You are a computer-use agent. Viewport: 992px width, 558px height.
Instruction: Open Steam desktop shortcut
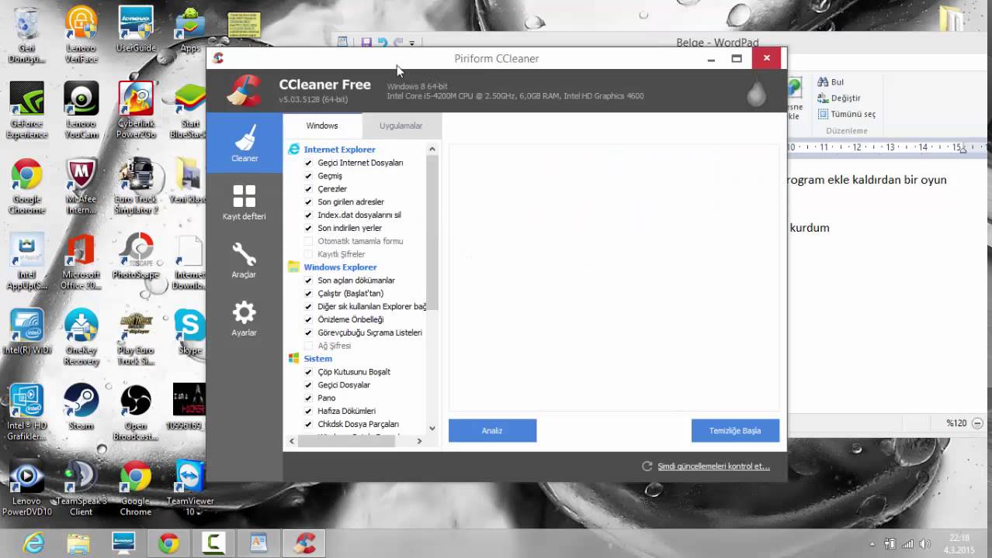point(82,407)
